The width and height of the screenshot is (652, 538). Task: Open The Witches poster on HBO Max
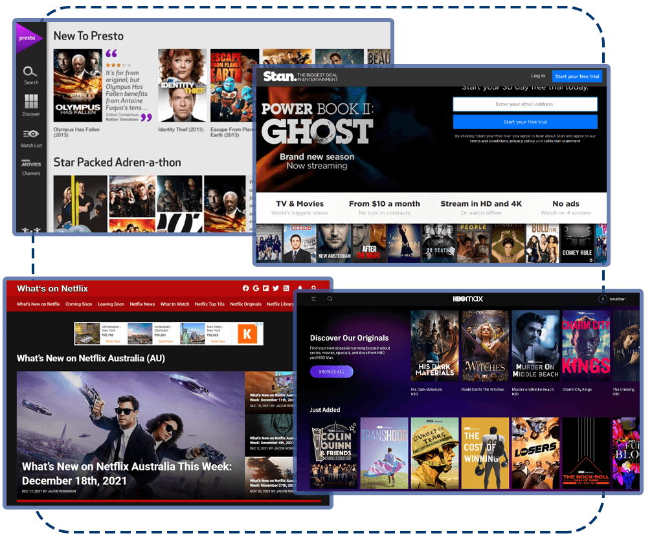(485, 346)
